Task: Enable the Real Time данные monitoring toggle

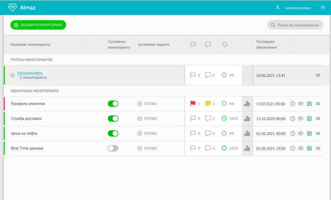Action: click(113, 149)
